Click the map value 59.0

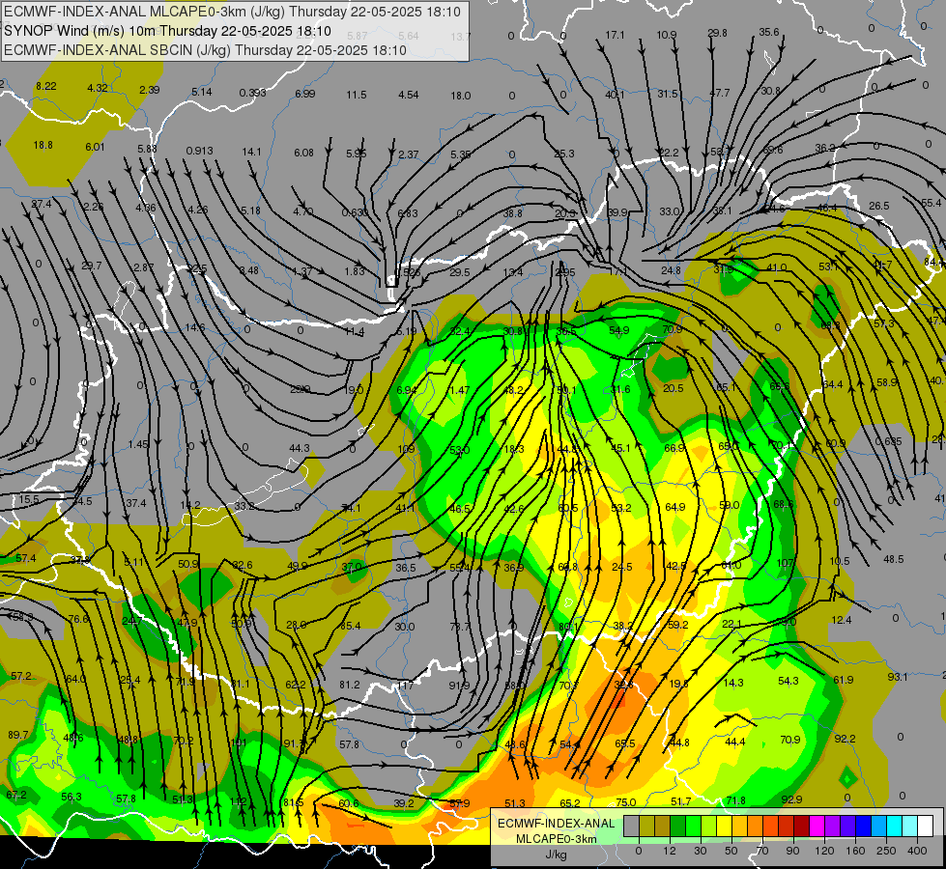coord(729,505)
